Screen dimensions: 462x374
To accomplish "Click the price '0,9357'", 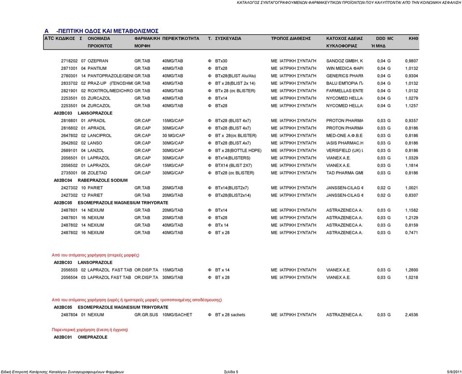I will [411, 120].
